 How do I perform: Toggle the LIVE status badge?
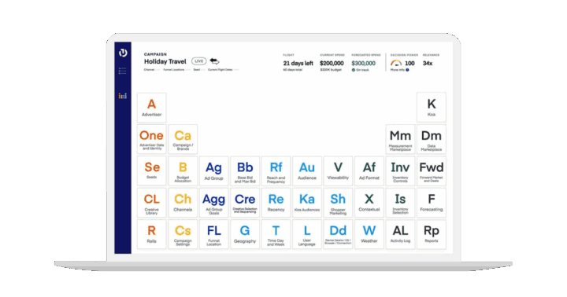[198, 61]
